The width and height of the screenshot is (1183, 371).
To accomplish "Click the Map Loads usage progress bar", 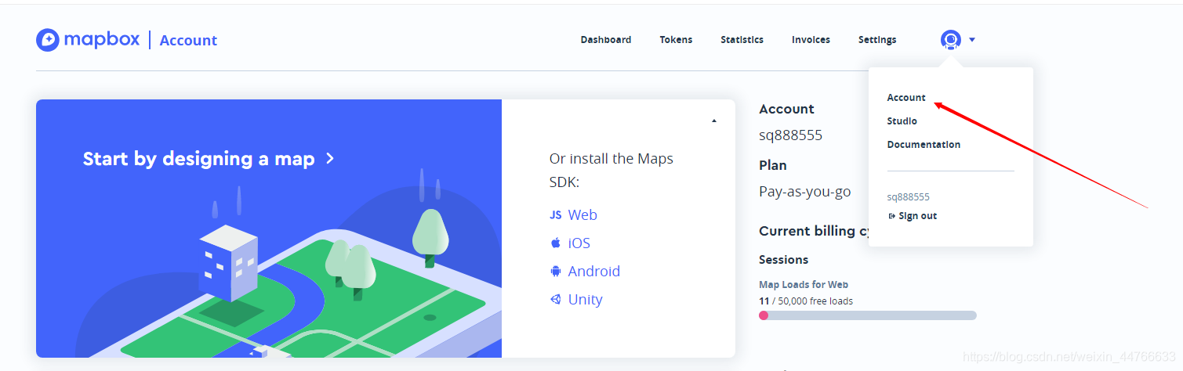I will pos(868,315).
